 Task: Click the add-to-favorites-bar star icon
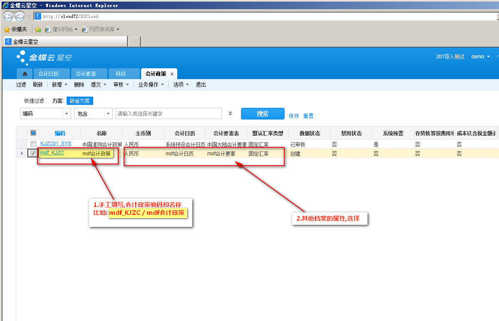tap(38, 29)
